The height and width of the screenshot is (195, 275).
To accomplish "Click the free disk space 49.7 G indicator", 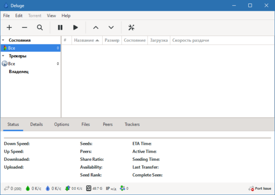I will (94, 189).
